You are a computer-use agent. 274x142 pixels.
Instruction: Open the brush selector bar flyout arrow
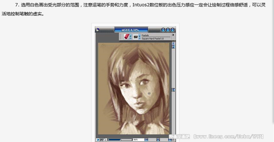point(173,35)
